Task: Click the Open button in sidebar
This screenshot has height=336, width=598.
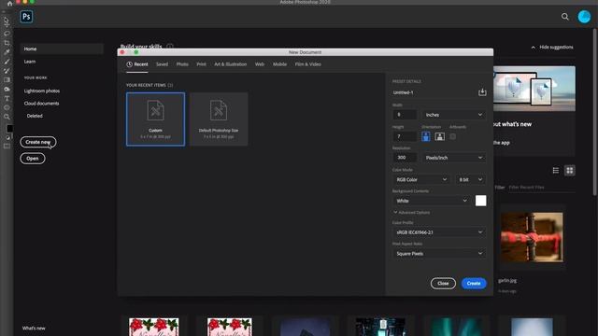Action: pos(33,159)
